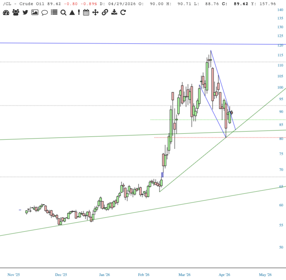The width and height of the screenshot is (286, 280).
Task: Click the /CL symbol text
Action: click(x=7, y=4)
